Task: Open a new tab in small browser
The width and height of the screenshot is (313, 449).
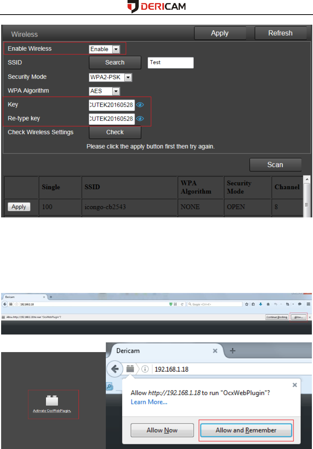Action: point(51,297)
